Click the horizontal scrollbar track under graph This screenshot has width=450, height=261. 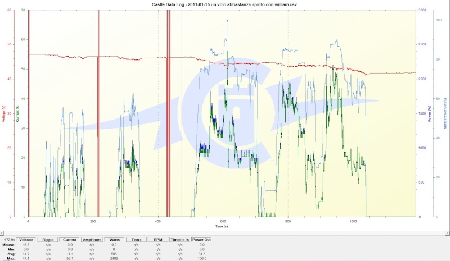225,233
